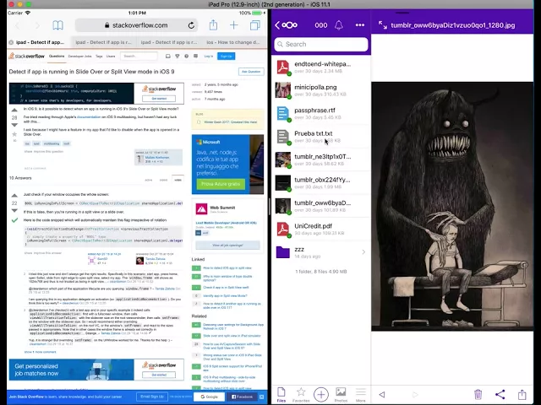Open Safari bookmarks book icon
Image resolution: width=541 pixels, height=405 pixels.
57,25
